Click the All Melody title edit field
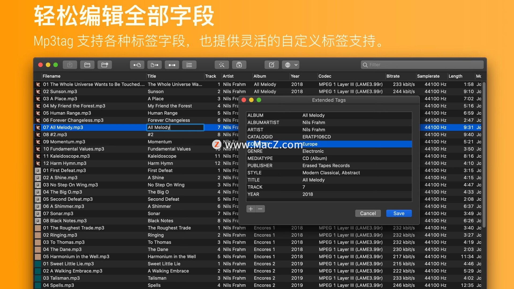This screenshot has height=289, width=514. pyautogui.click(x=175, y=127)
